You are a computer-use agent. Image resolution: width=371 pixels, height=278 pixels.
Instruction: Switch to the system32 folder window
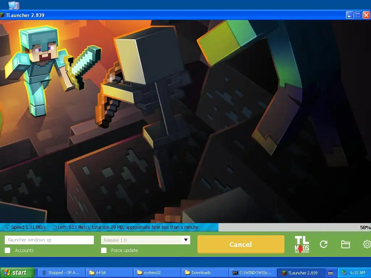157,273
